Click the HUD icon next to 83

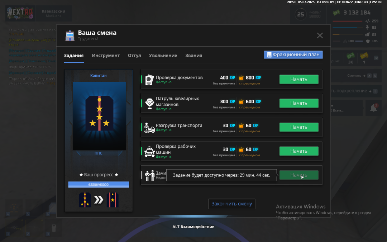click(x=368, y=27)
